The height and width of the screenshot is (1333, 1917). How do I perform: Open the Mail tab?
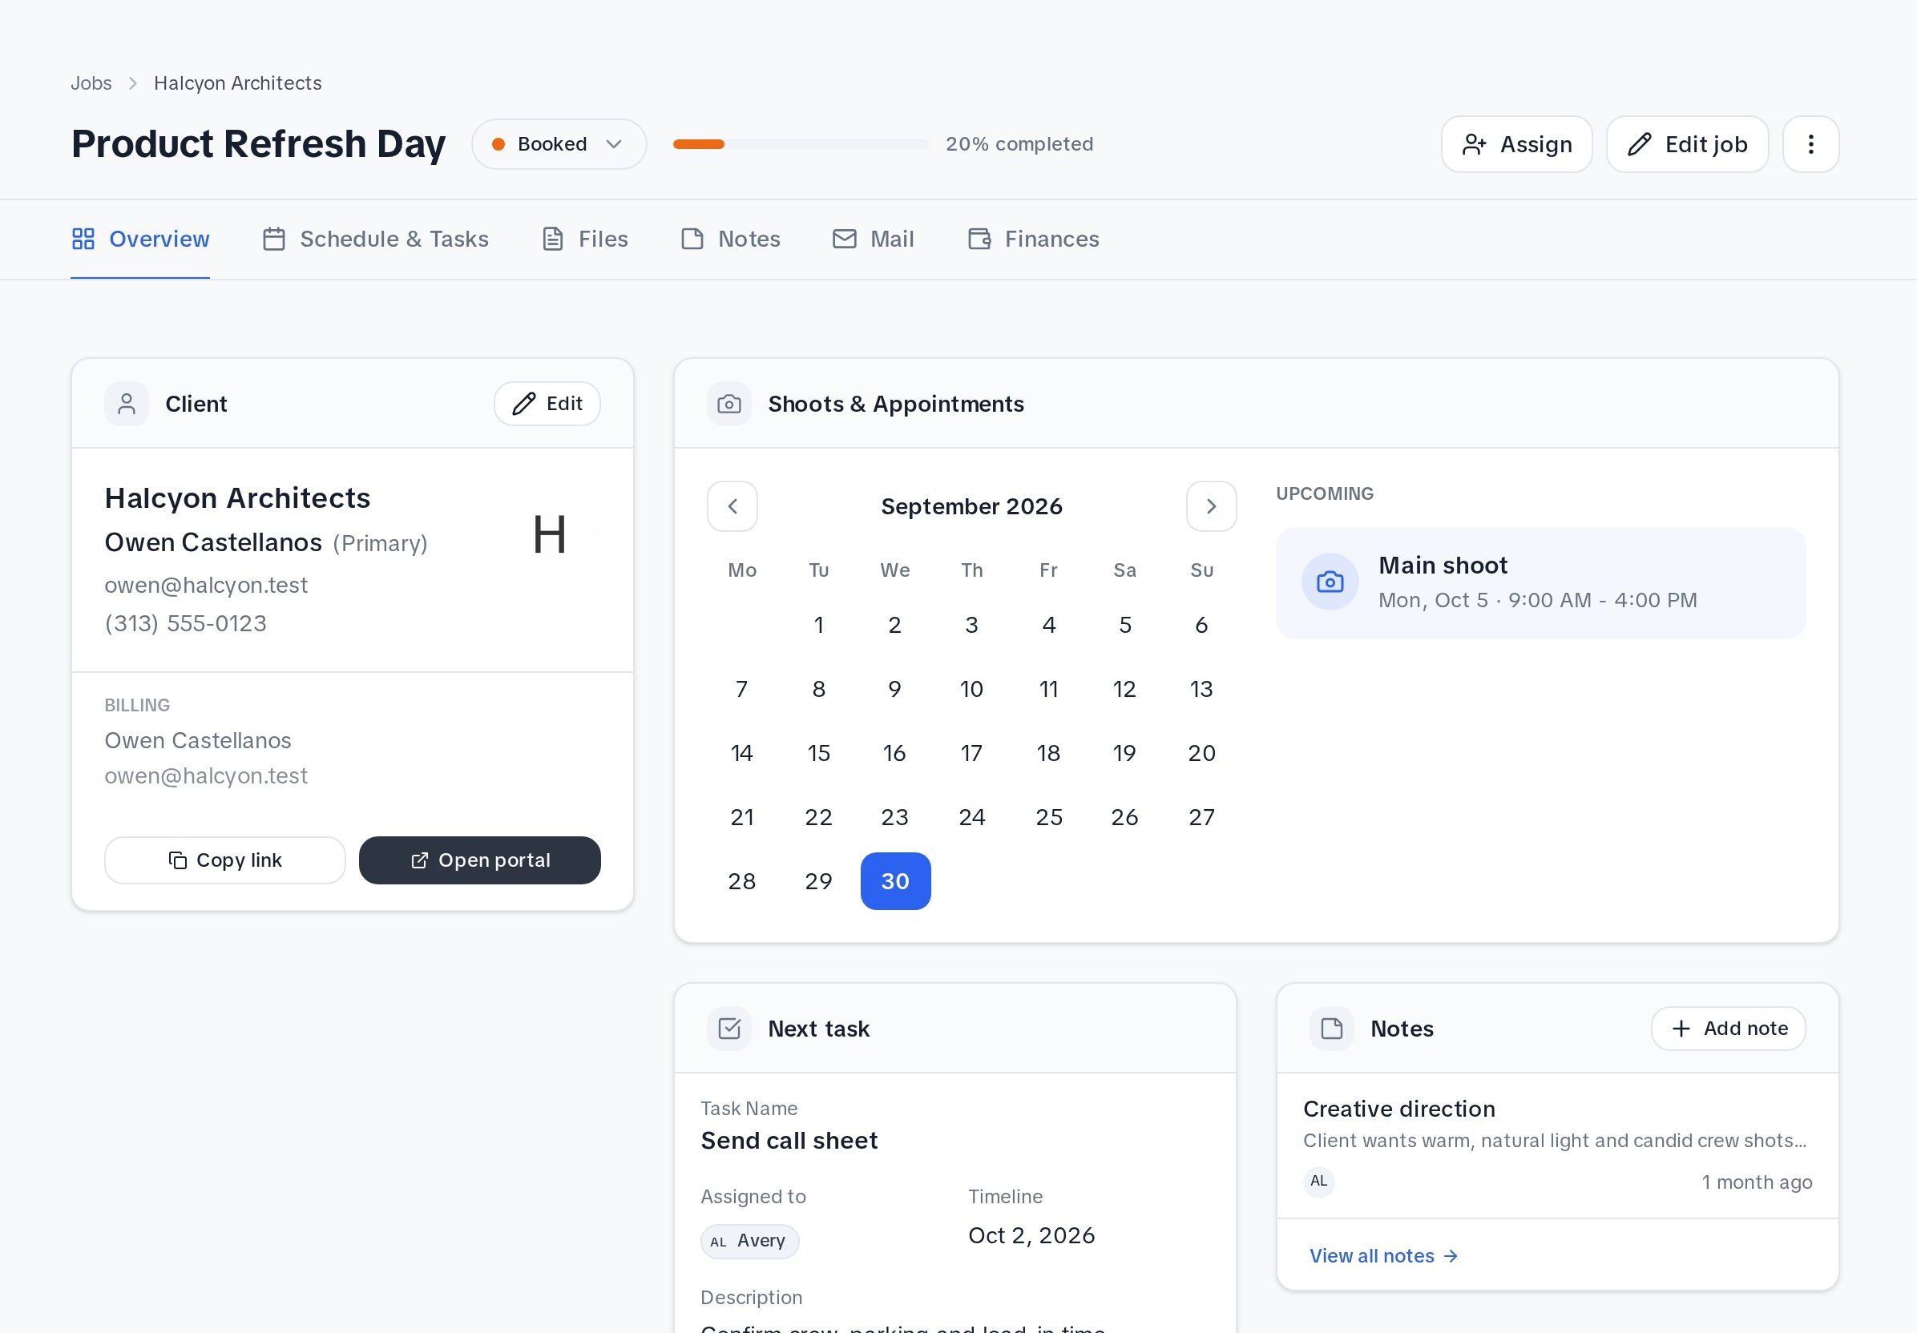(x=874, y=239)
